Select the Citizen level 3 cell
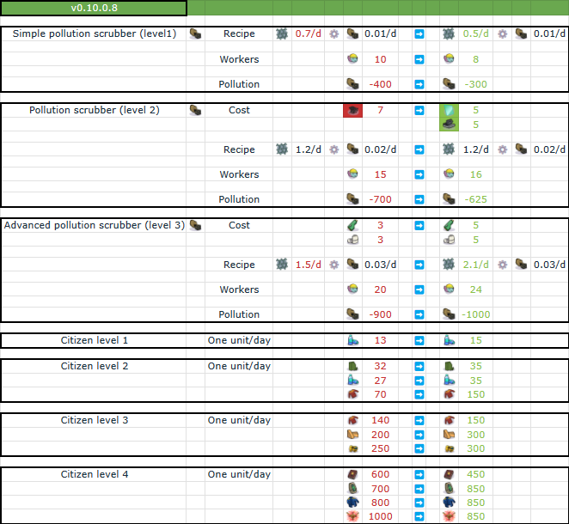 pyautogui.click(x=94, y=420)
